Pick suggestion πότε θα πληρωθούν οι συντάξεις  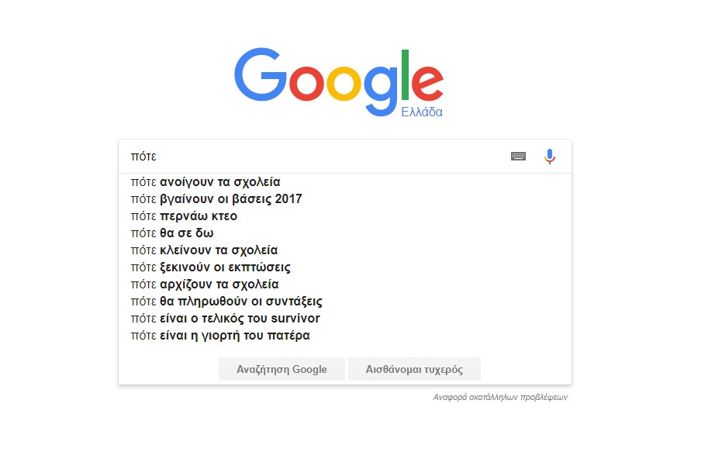[345, 302]
